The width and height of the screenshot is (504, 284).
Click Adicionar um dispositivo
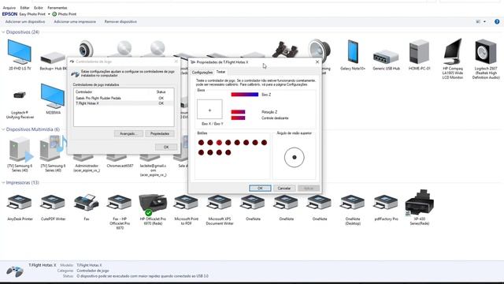pyautogui.click(x=25, y=21)
